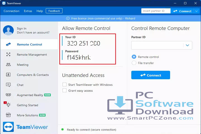Click the Meeting people icon
Viewport: 201px width, 134px height.
[8, 64]
